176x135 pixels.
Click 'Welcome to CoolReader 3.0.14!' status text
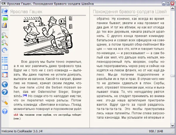[22, 131]
